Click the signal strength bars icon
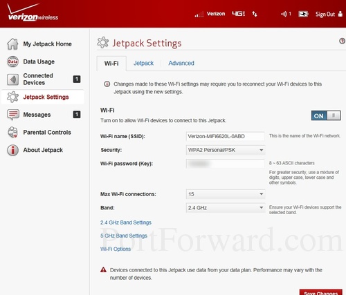Image resolution: width=346 pixels, height=295 pixels. coord(199,15)
